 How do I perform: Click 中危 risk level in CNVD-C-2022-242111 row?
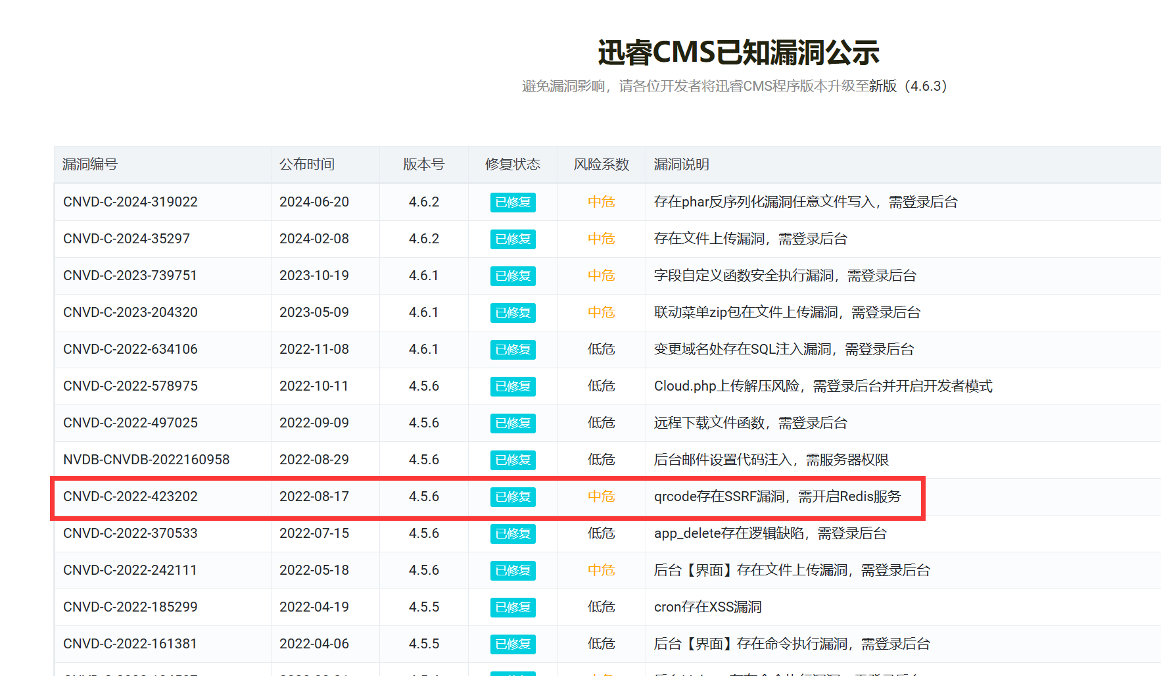click(x=602, y=570)
